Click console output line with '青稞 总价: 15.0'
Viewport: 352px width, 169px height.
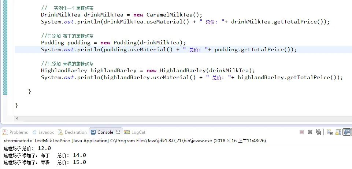tap(45, 162)
